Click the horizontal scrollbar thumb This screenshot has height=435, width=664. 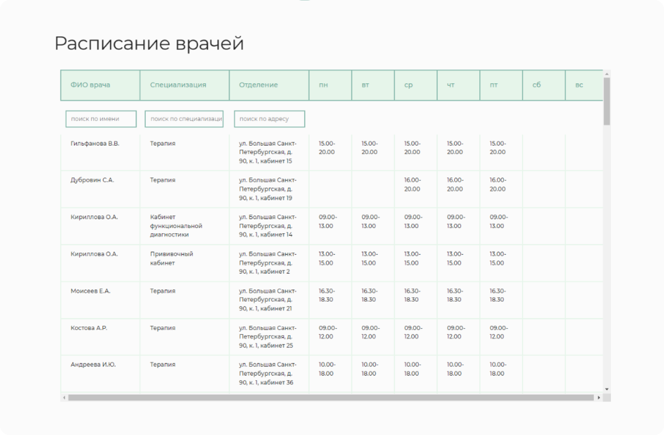click(331, 397)
